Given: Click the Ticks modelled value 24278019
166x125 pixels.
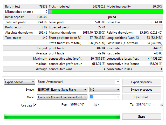Looking at the screenshot, I should [99, 7].
